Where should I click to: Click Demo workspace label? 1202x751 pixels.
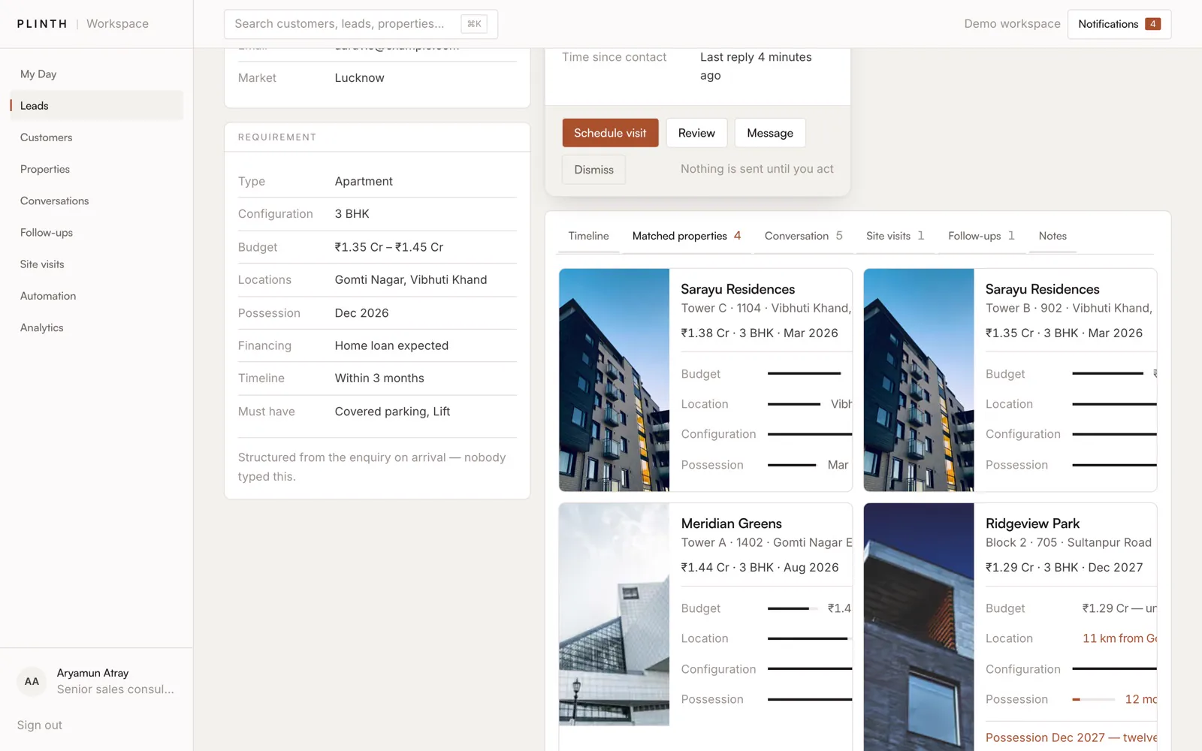click(x=1012, y=24)
